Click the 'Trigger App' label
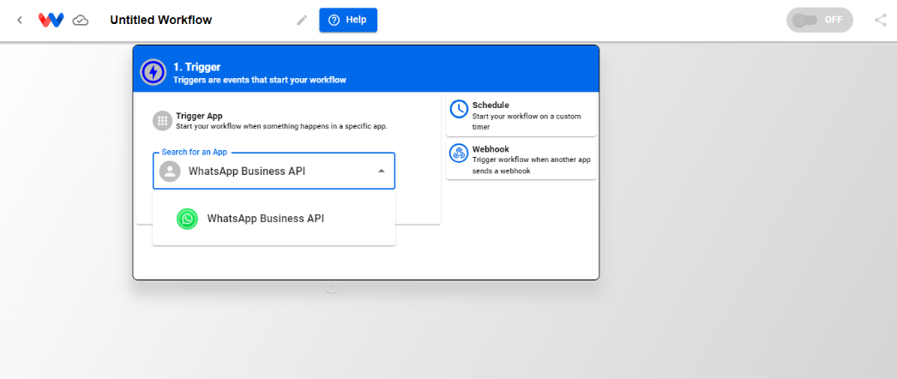This screenshot has height=379, width=897. tap(199, 116)
